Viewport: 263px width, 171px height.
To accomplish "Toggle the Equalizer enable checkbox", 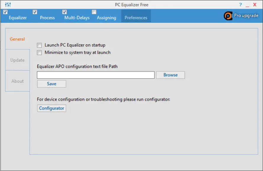I will (x=5, y=12).
